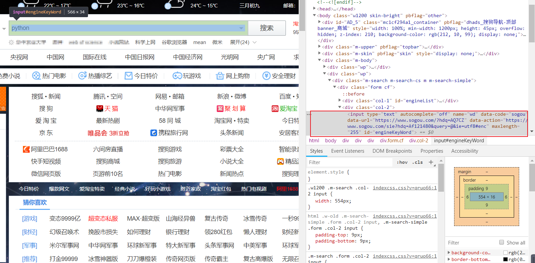Click the 网上购物 shopping basket icon
The height and width of the screenshot is (263, 535).
tap(220, 76)
